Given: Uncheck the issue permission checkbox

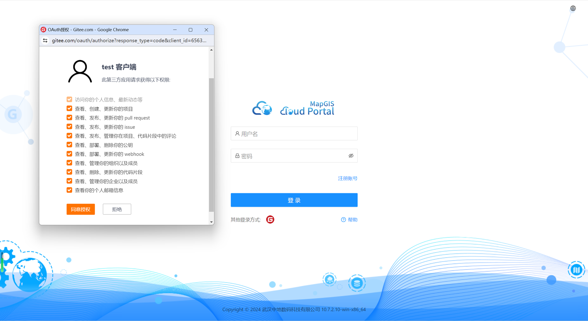Looking at the screenshot, I should click(x=69, y=127).
